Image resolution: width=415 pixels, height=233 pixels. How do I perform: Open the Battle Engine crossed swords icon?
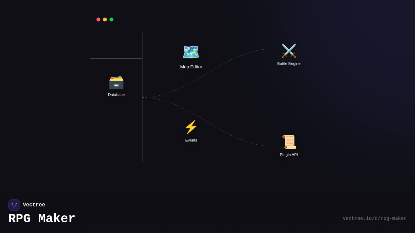(x=289, y=51)
